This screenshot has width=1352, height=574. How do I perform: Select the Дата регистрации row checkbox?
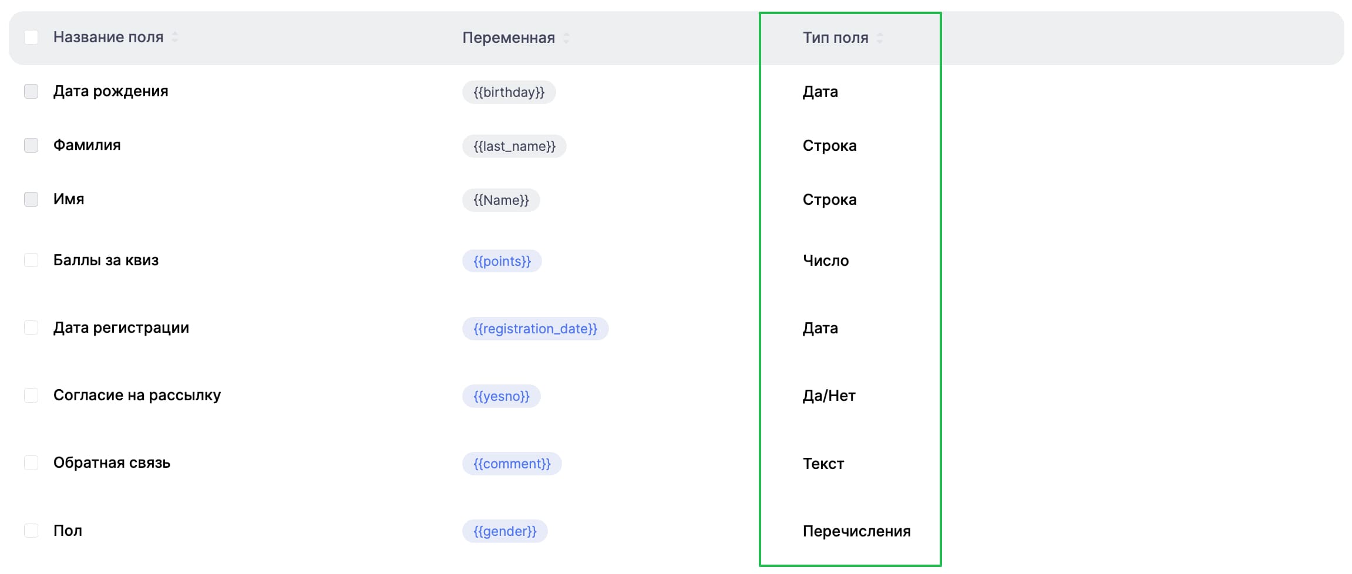pyautogui.click(x=31, y=328)
